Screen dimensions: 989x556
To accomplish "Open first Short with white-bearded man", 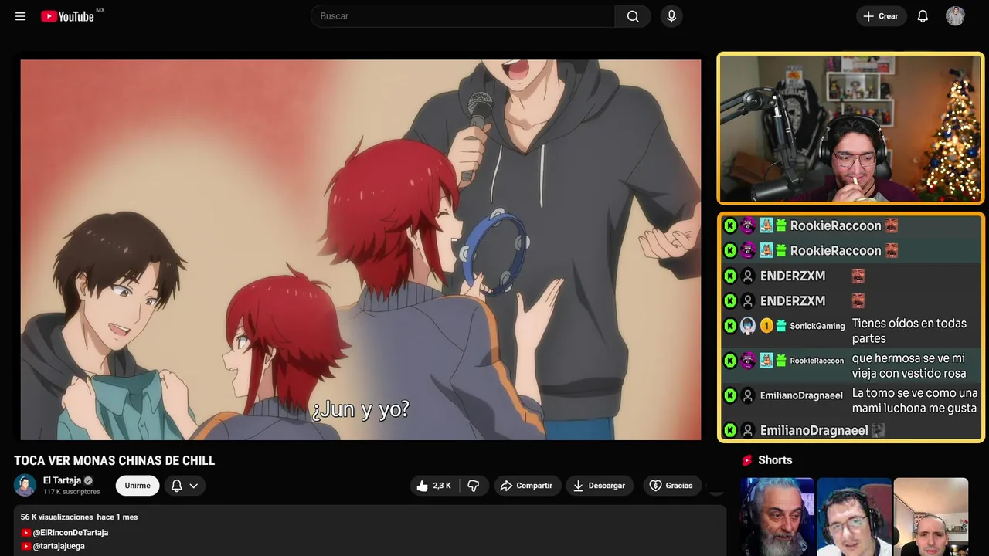I will tap(777, 517).
